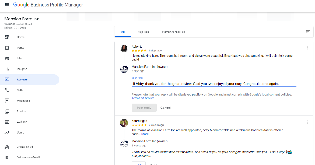Click the Home dashboard icon
Screen dimensions: 315x165
7,37
